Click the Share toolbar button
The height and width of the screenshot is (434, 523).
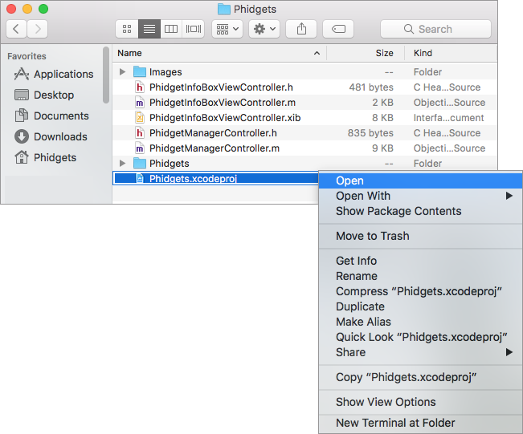tap(301, 29)
